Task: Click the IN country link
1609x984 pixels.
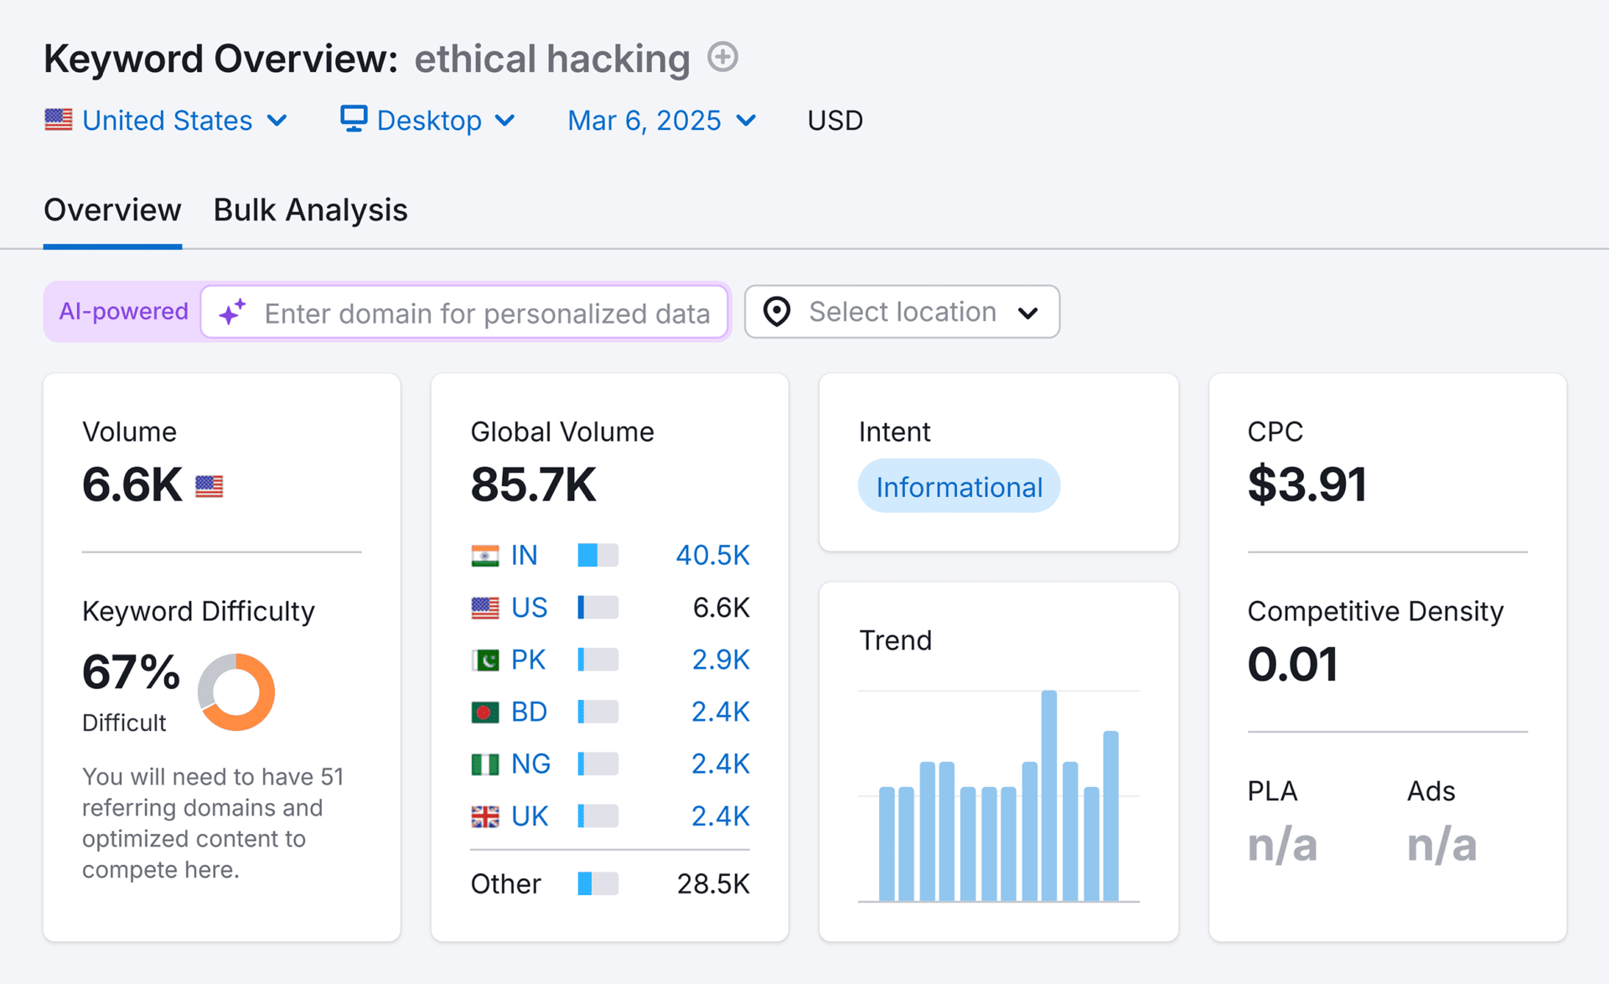Action: (525, 556)
